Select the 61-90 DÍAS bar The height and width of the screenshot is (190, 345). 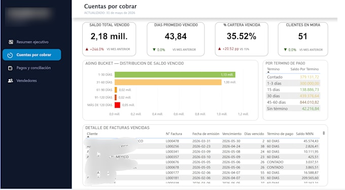(x=116, y=90)
